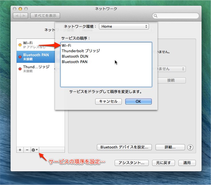Open the ネットワーク環境 Home dropdown
This screenshot has height=185, width=211.
(124, 26)
